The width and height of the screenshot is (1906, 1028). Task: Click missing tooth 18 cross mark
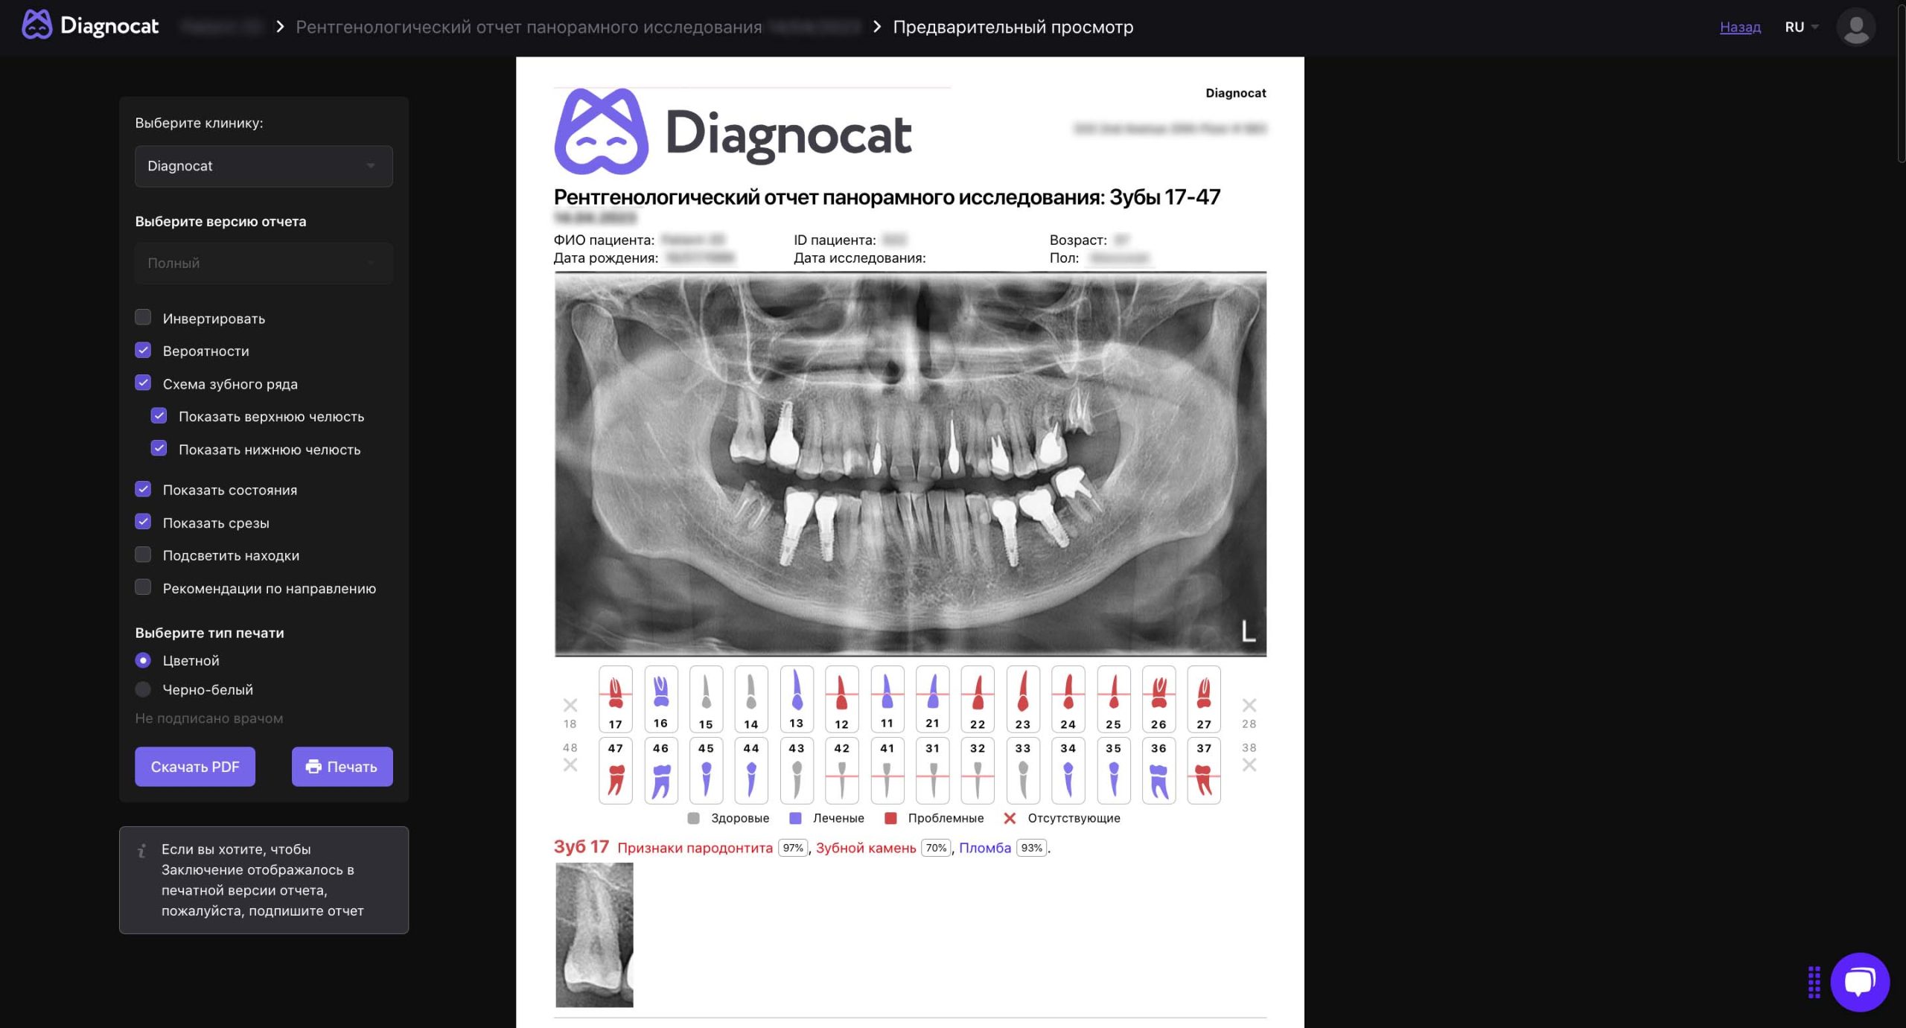[x=570, y=705]
